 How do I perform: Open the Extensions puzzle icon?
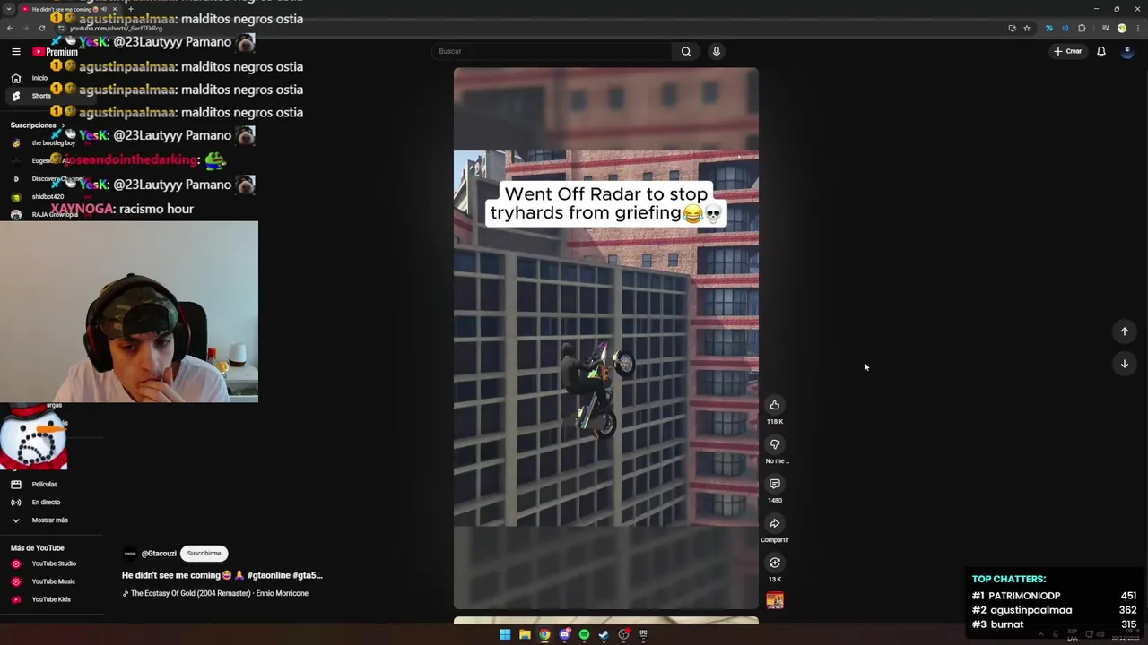[1082, 29]
